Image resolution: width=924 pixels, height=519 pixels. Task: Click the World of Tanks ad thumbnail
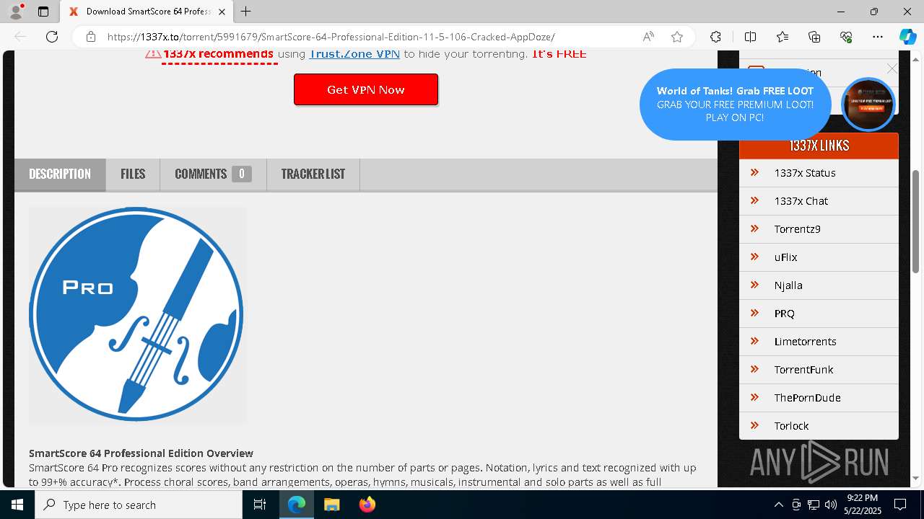pos(868,105)
